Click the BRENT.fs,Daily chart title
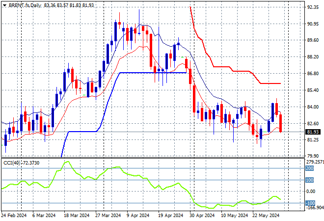The height and width of the screenshot is (221, 324). pos(24,4)
